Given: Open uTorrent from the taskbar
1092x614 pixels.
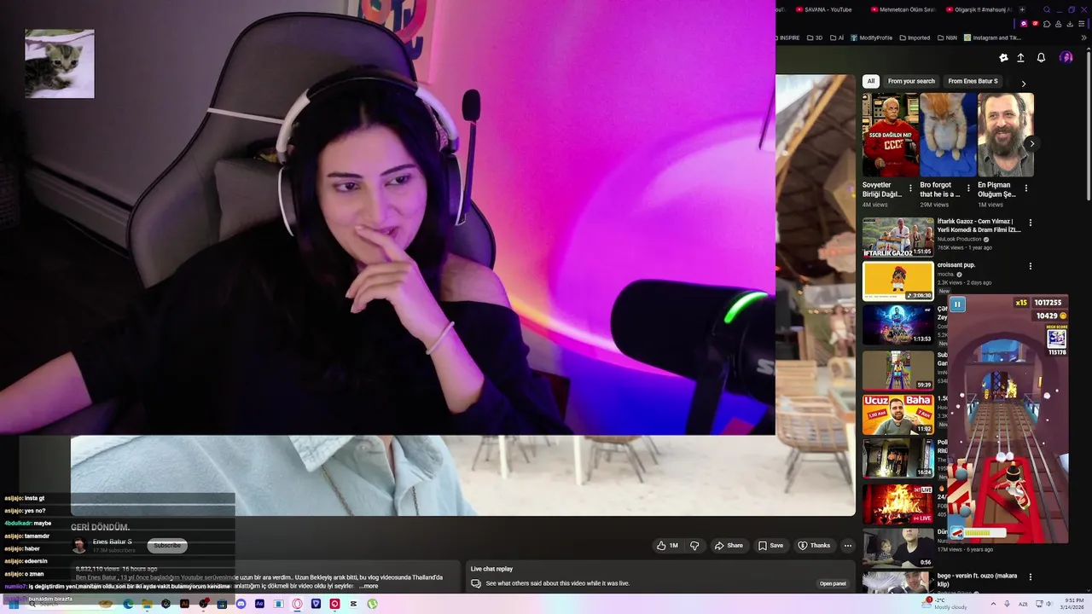Looking at the screenshot, I should (372, 604).
